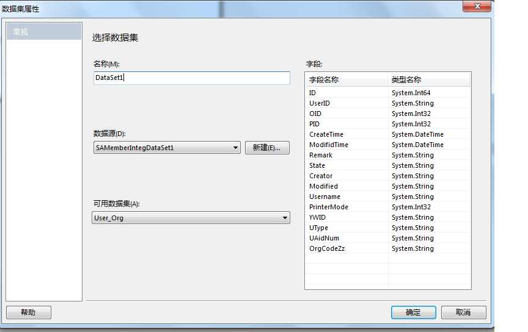Click the 字段名称 column header

point(347,80)
